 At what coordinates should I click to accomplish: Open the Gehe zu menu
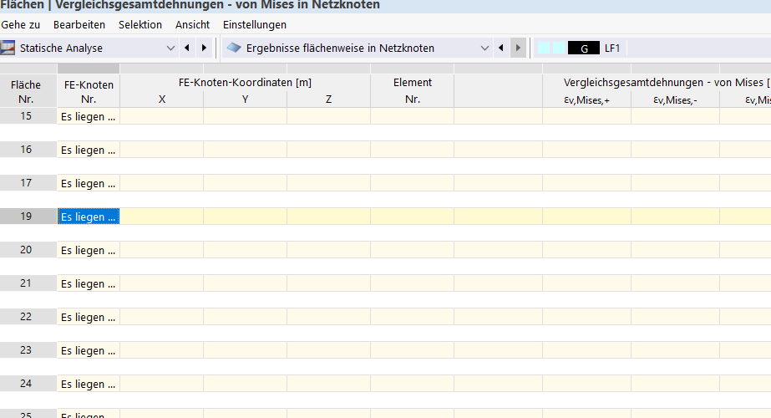click(x=21, y=25)
